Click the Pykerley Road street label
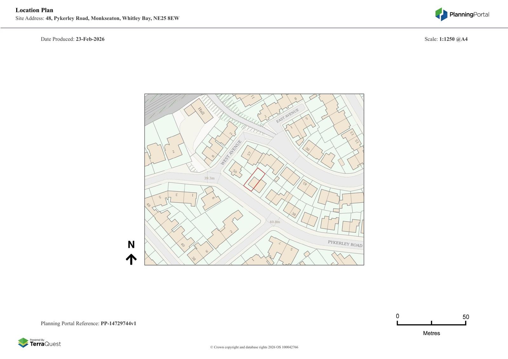 tap(345, 244)
